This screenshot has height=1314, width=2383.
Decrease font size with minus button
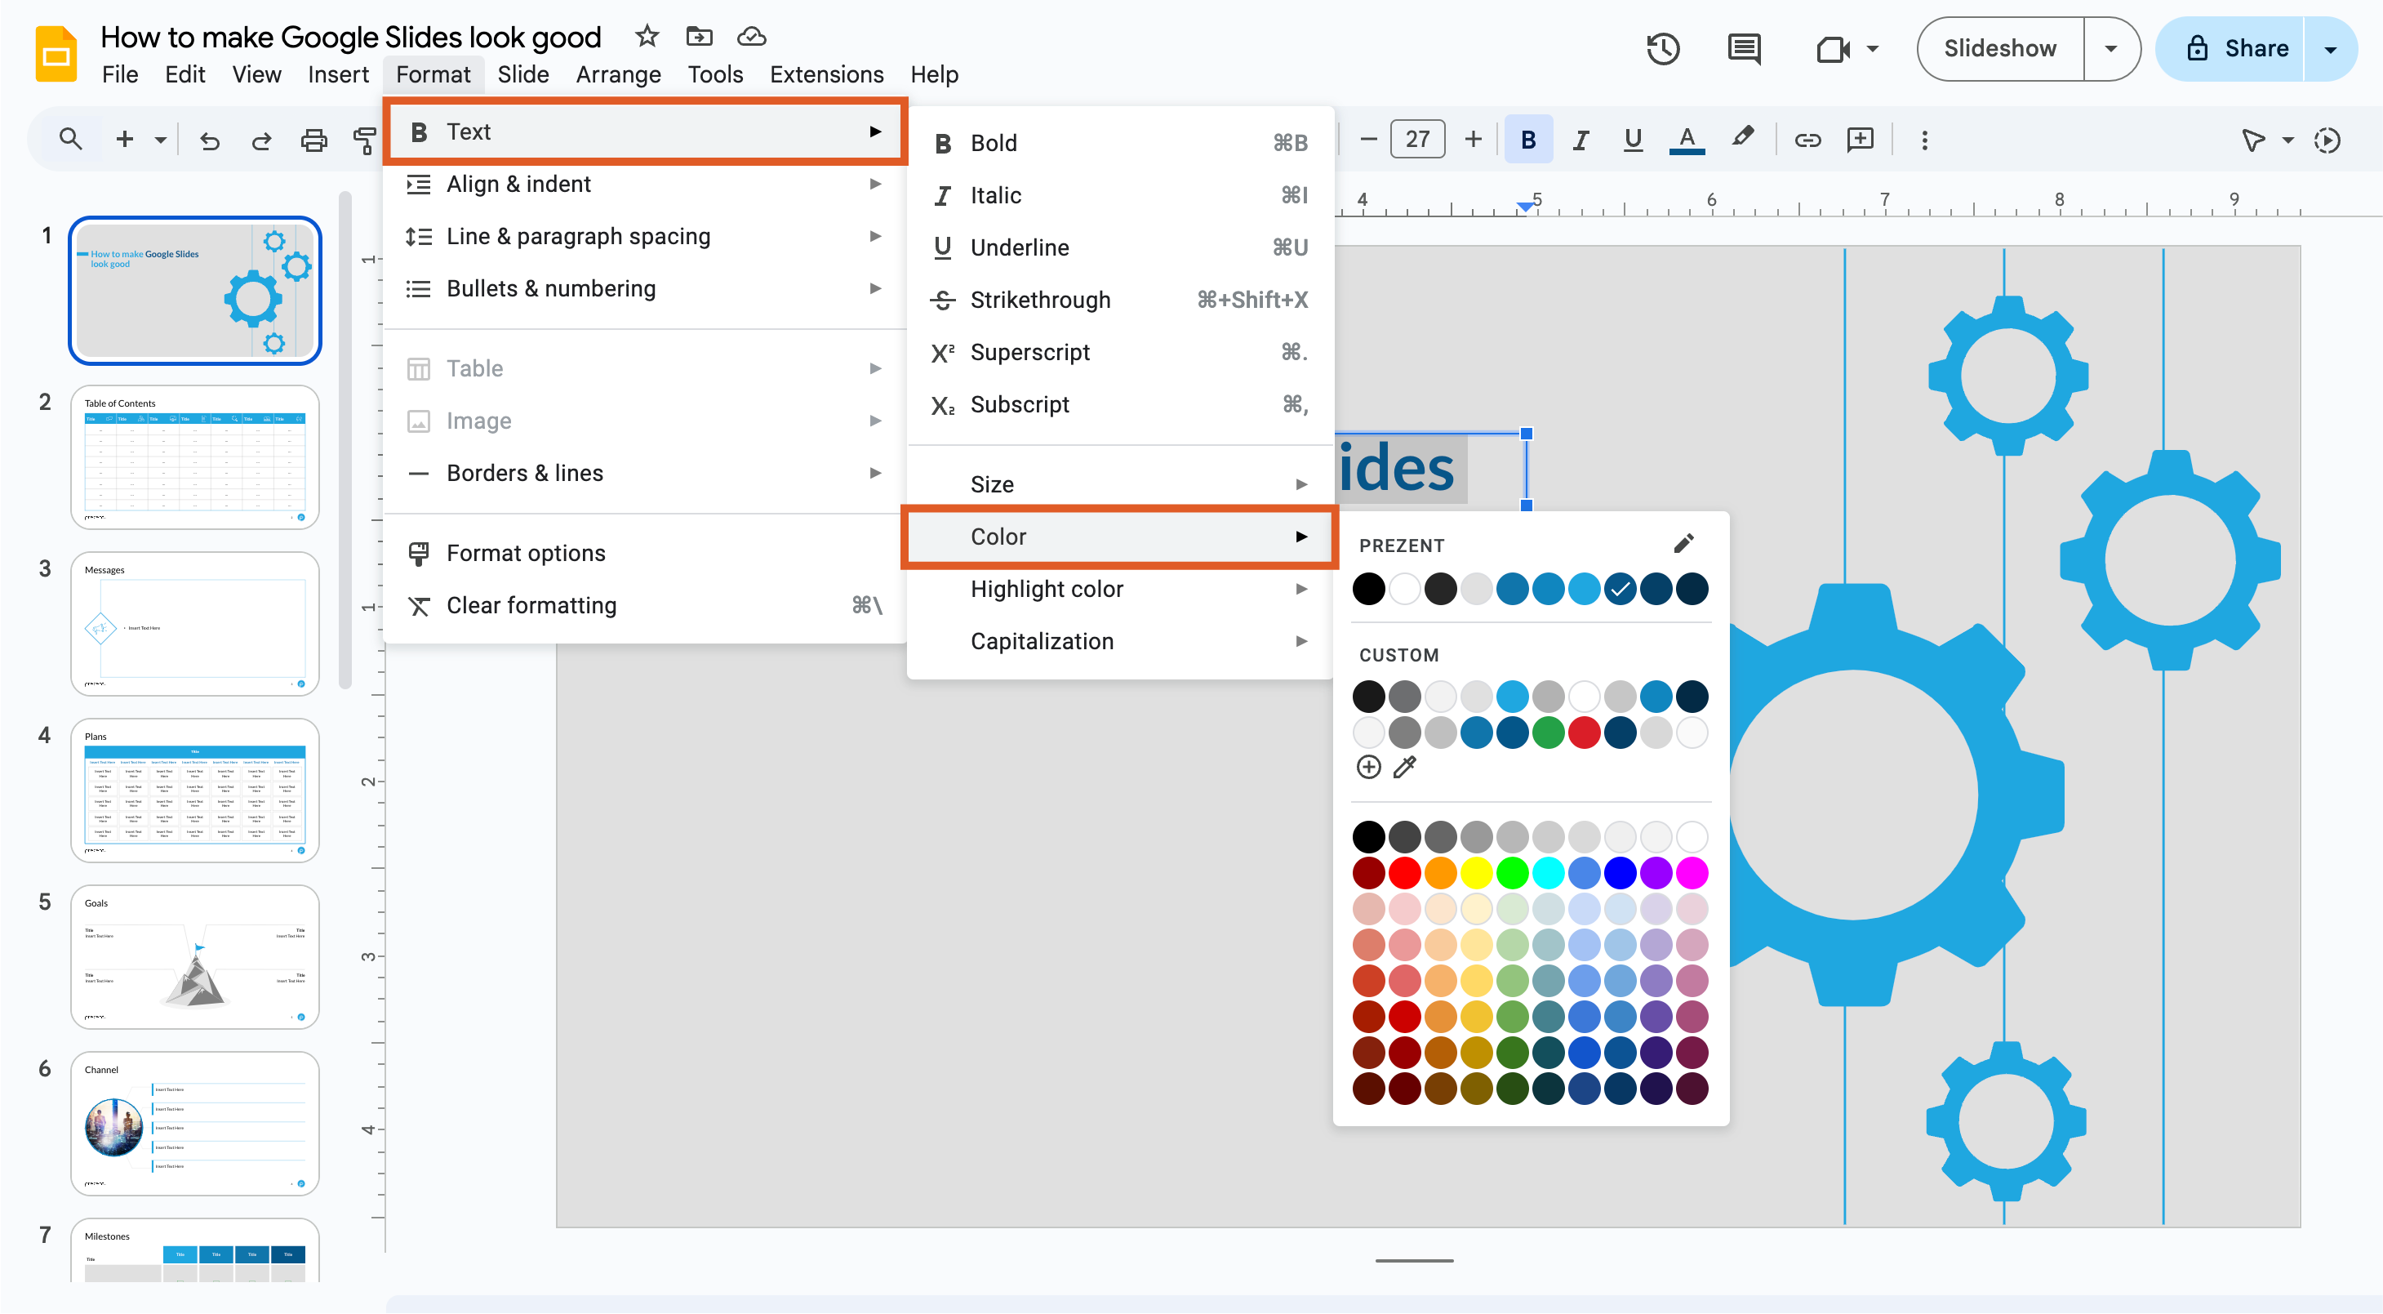(x=1369, y=140)
